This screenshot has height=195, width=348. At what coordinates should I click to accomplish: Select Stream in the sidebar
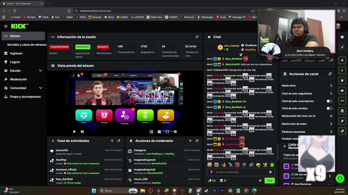[23, 36]
